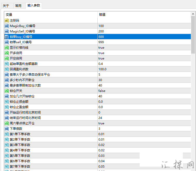
Task: Click the double icon beside 锁仓止损金额
Action: [x=7, y=102]
